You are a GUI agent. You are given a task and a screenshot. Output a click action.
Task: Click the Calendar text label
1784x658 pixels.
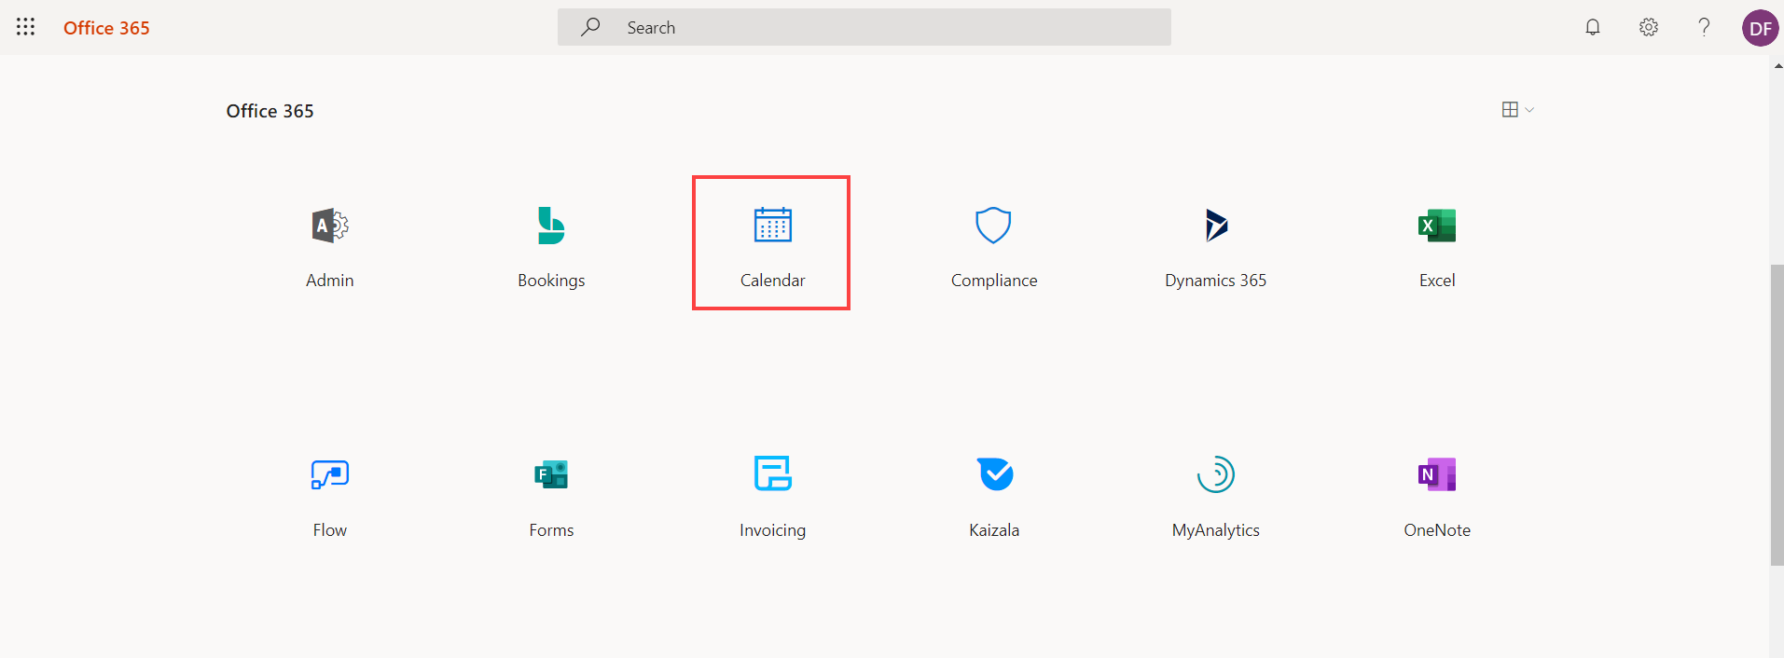[x=773, y=281]
